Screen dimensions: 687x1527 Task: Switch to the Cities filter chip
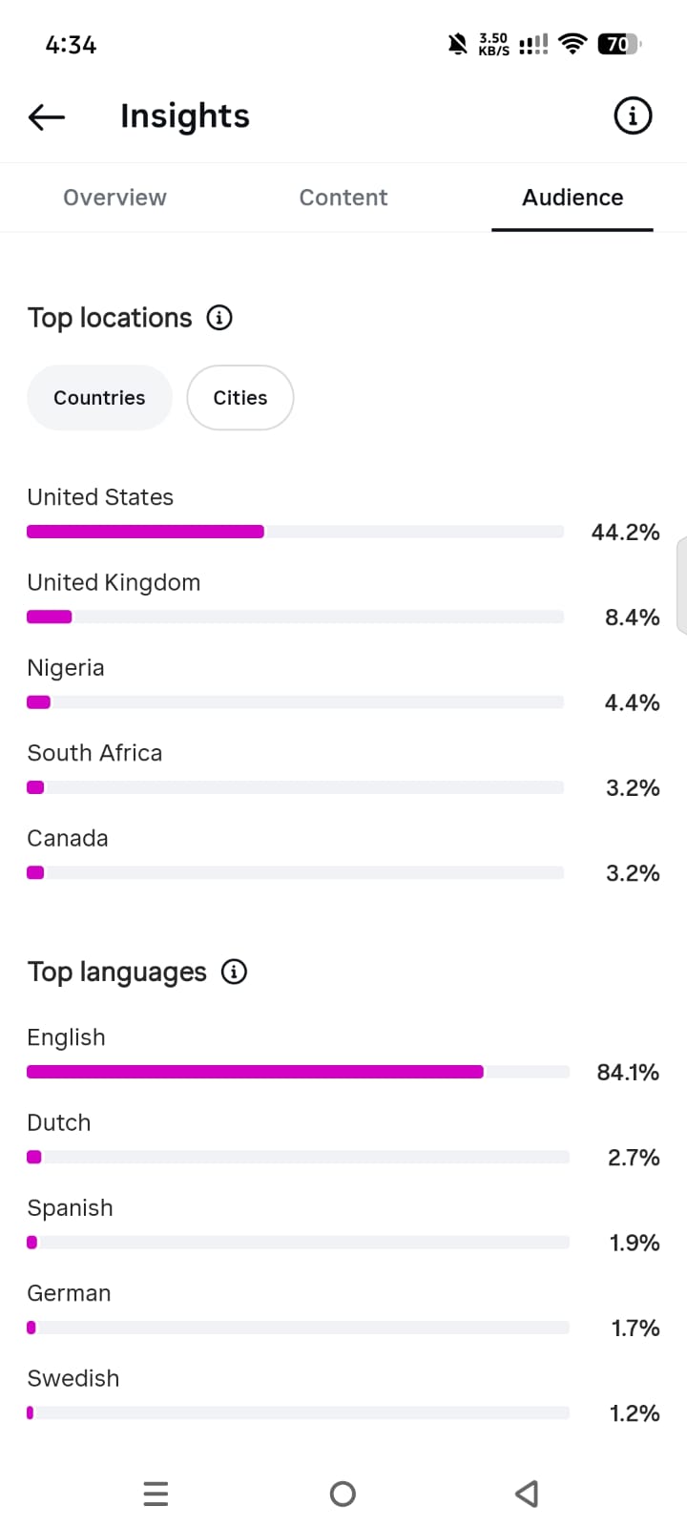240,398
